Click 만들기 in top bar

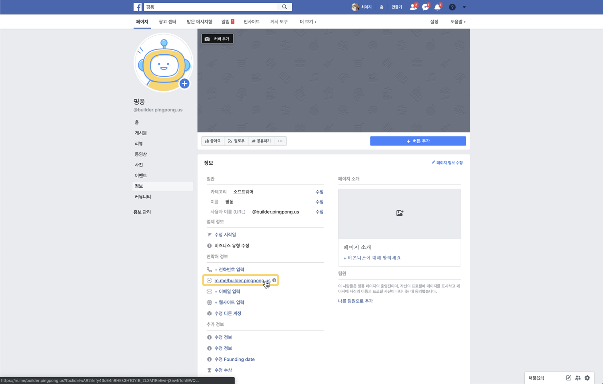(x=397, y=7)
